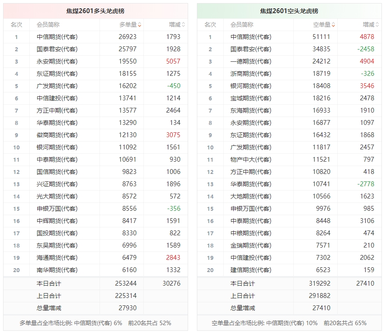The width and height of the screenshot is (385, 333).
Task: Sort long table by 增减 sort arrows
Action: click(x=183, y=25)
